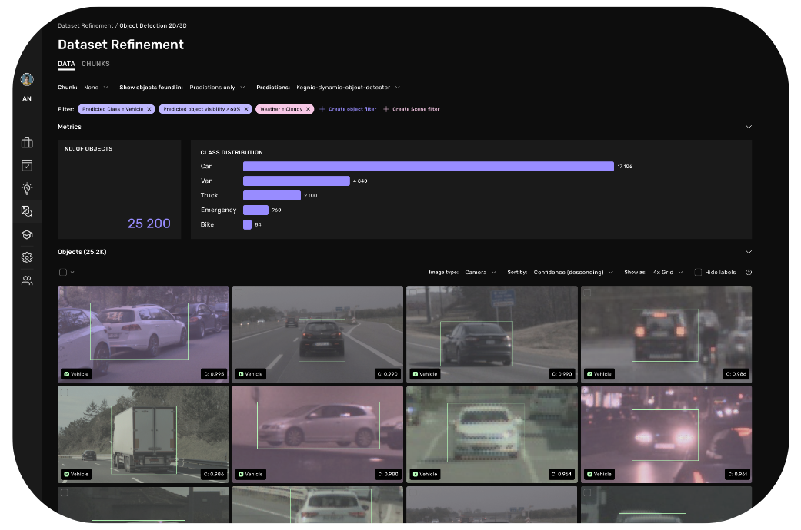Collapse the Metrics section chevron
The height and width of the screenshot is (530, 801).
749,127
